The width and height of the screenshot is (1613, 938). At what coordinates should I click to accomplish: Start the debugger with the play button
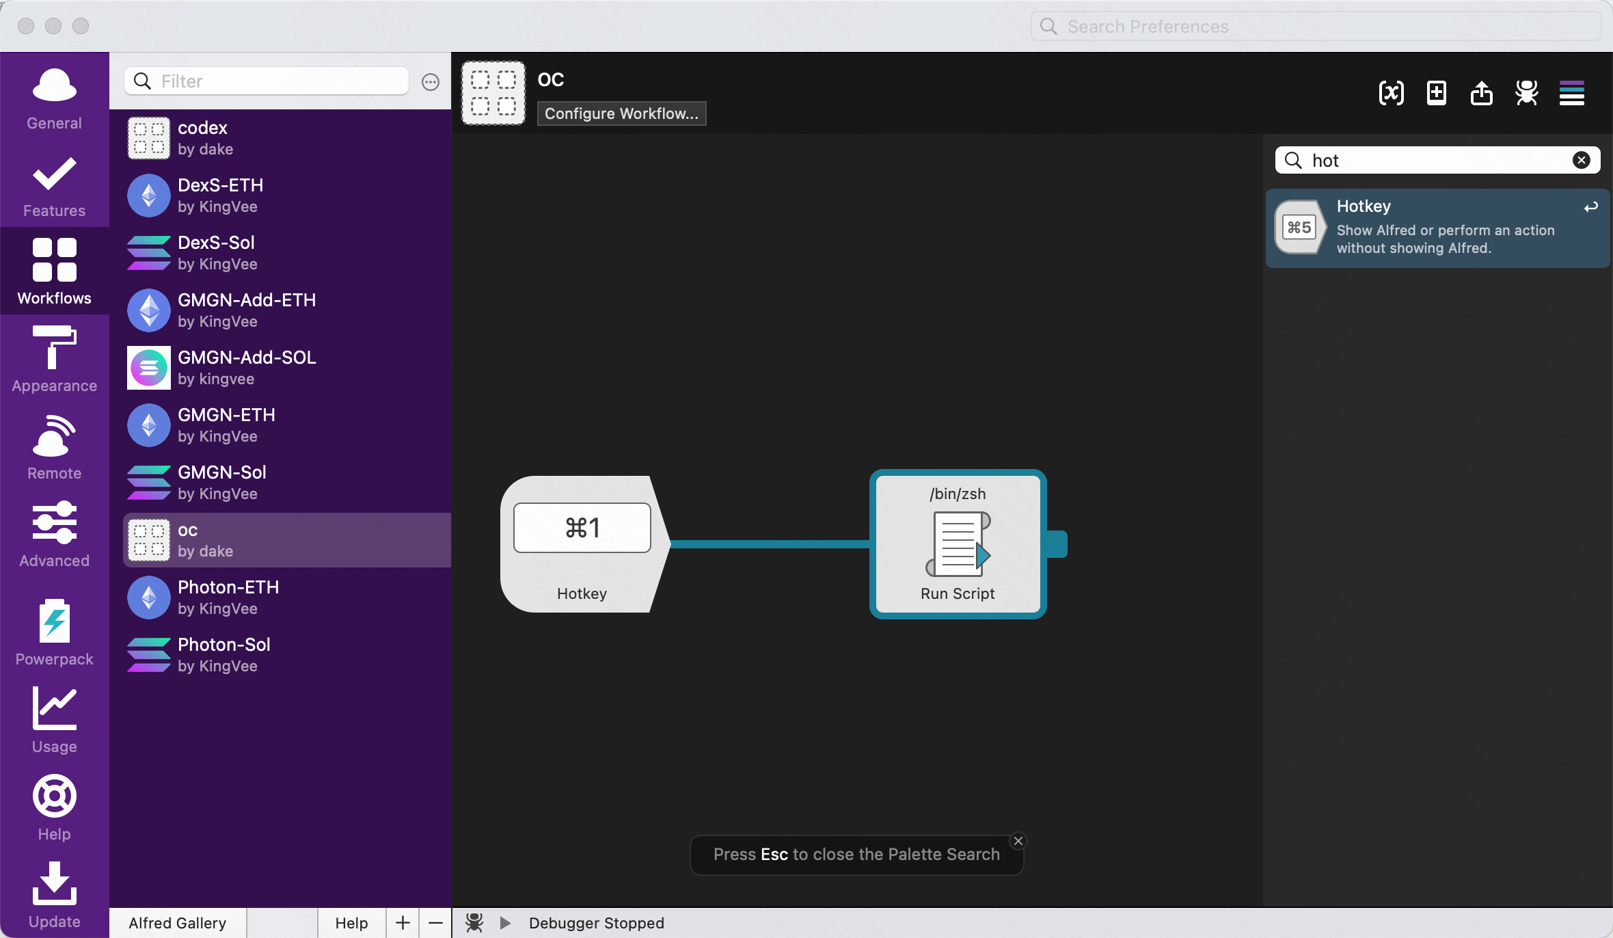coord(505,923)
